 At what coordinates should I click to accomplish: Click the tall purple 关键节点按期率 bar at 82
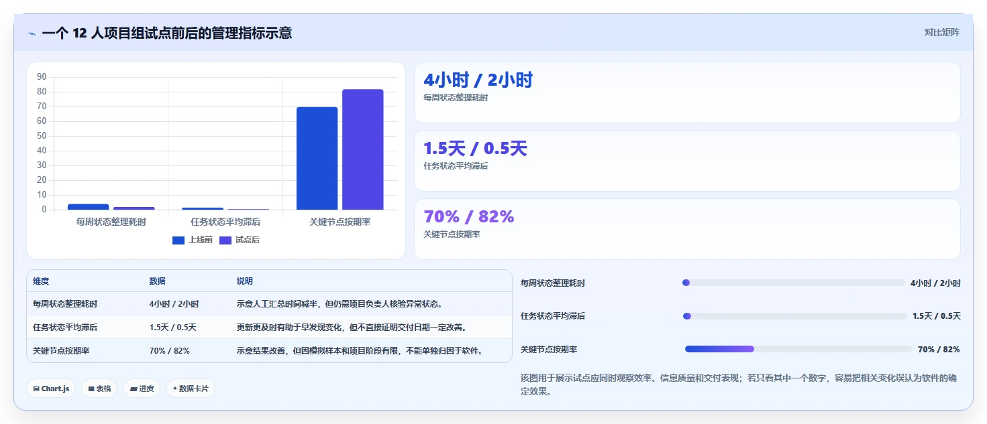coord(363,149)
